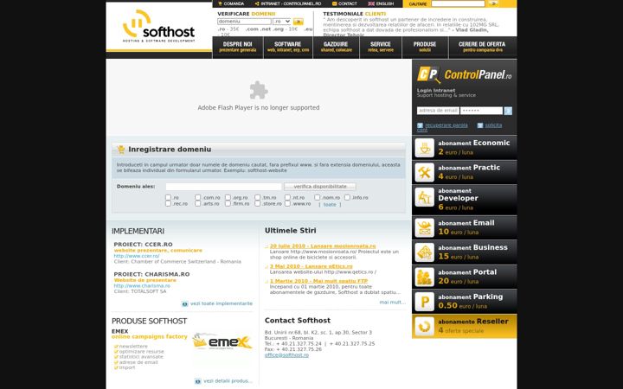
Task: Check the .firm.ro domain checkbox
Action: point(228,204)
